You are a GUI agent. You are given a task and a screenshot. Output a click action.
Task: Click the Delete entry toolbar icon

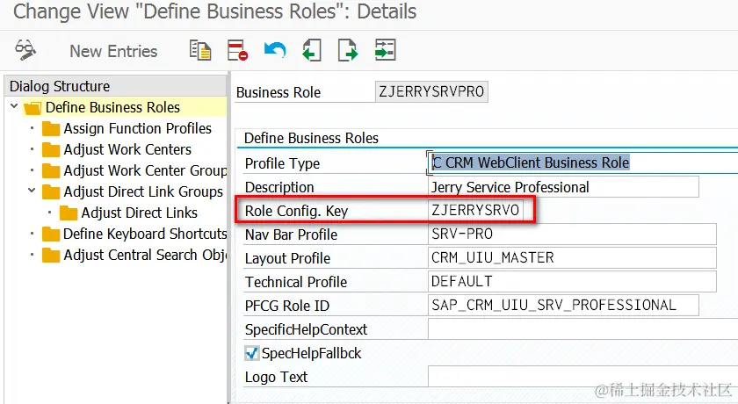[x=236, y=50]
